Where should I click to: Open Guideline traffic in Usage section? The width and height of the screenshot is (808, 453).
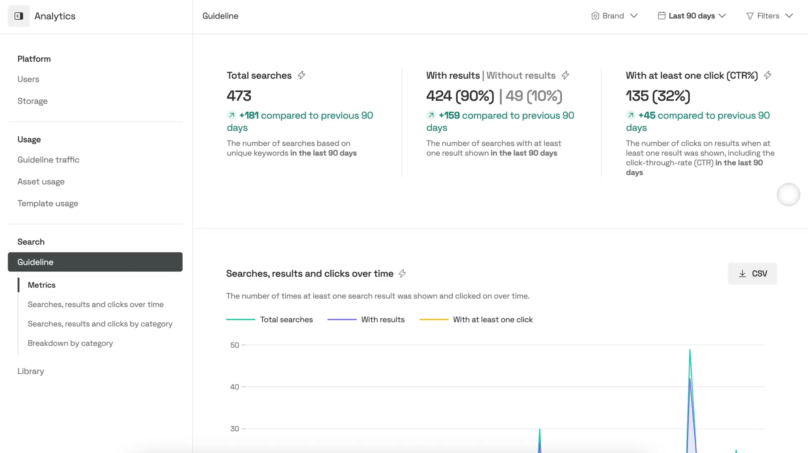pos(48,160)
